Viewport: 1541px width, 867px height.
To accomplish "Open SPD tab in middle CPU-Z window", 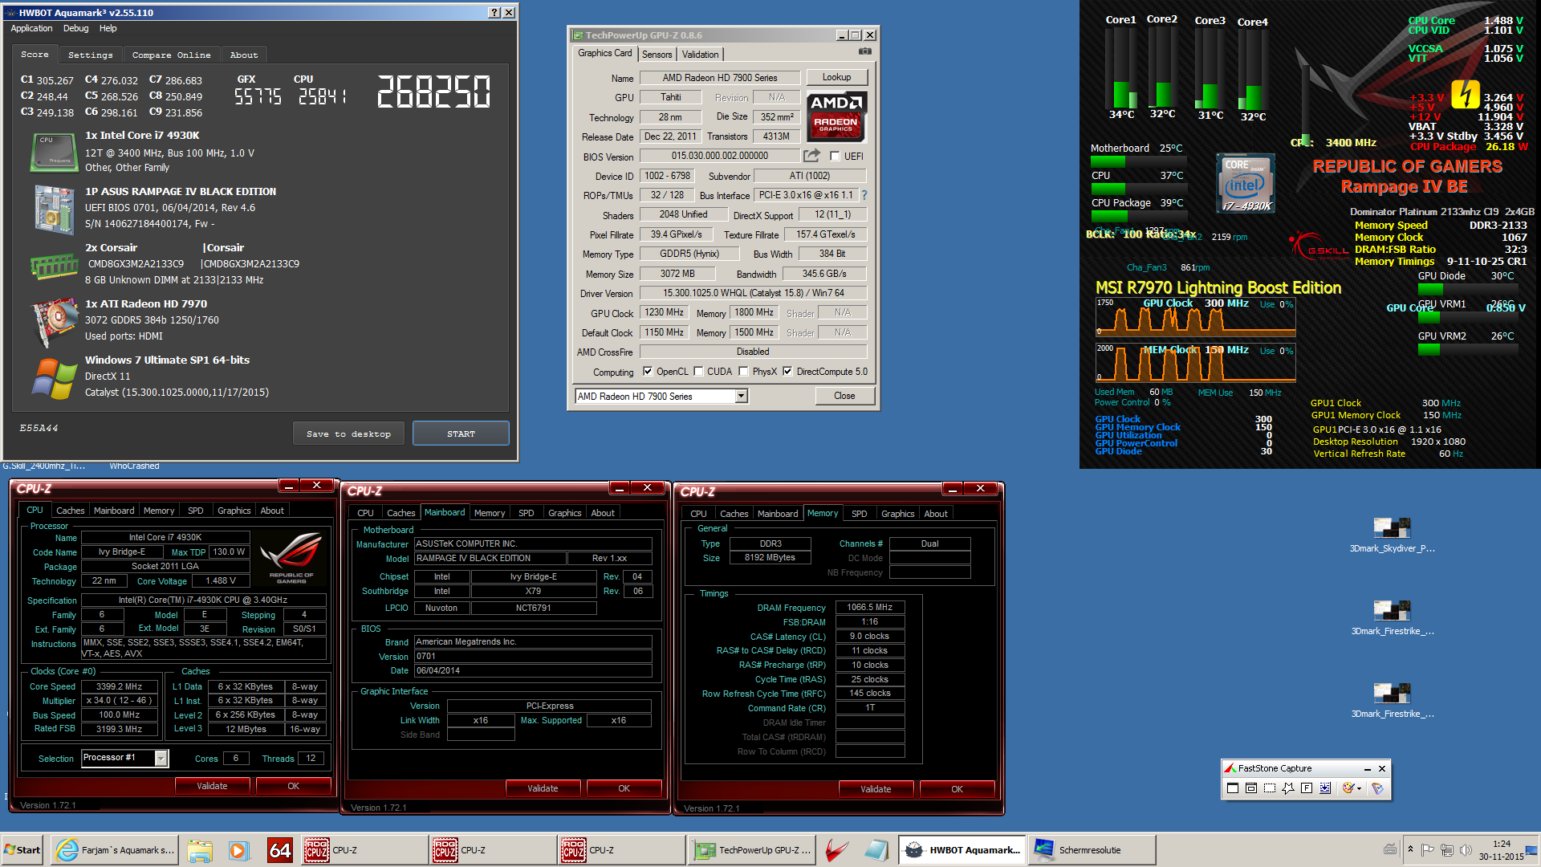I will pos(527,513).
